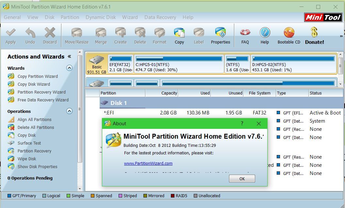Click the Donate! dollar icon

coord(314,32)
